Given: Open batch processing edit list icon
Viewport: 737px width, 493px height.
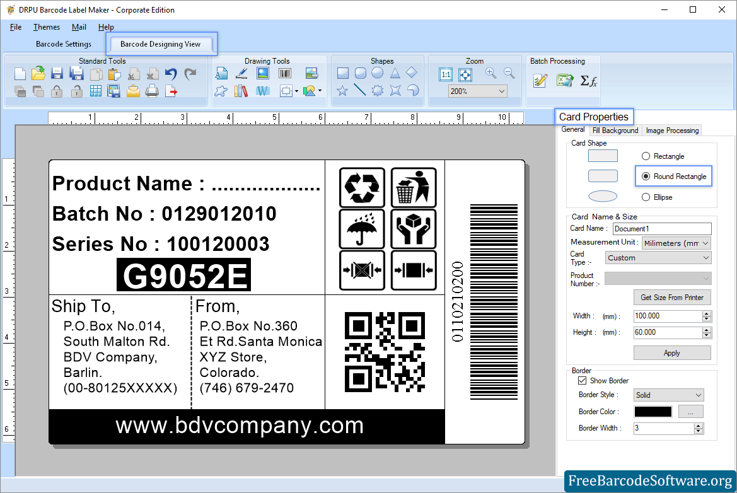Looking at the screenshot, I should point(540,81).
